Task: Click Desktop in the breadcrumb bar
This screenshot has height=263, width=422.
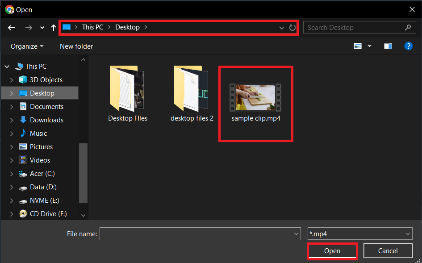Action: 127,27
